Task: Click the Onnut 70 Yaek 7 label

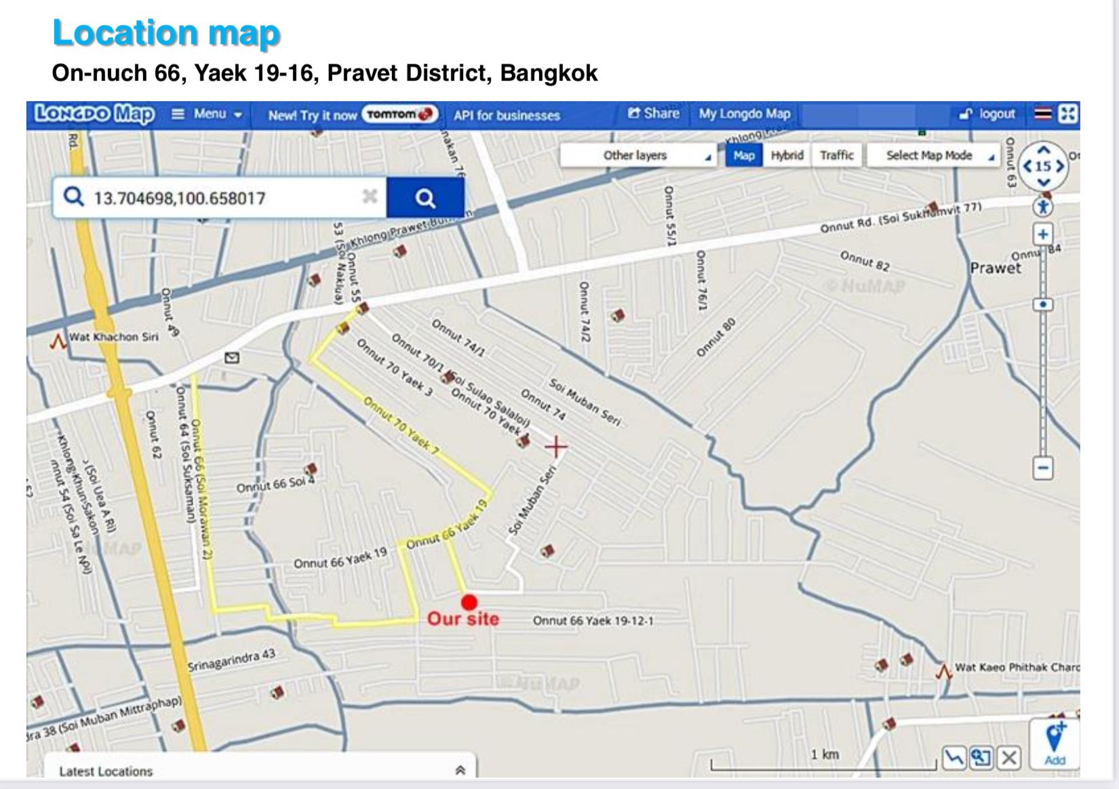Action: [402, 426]
